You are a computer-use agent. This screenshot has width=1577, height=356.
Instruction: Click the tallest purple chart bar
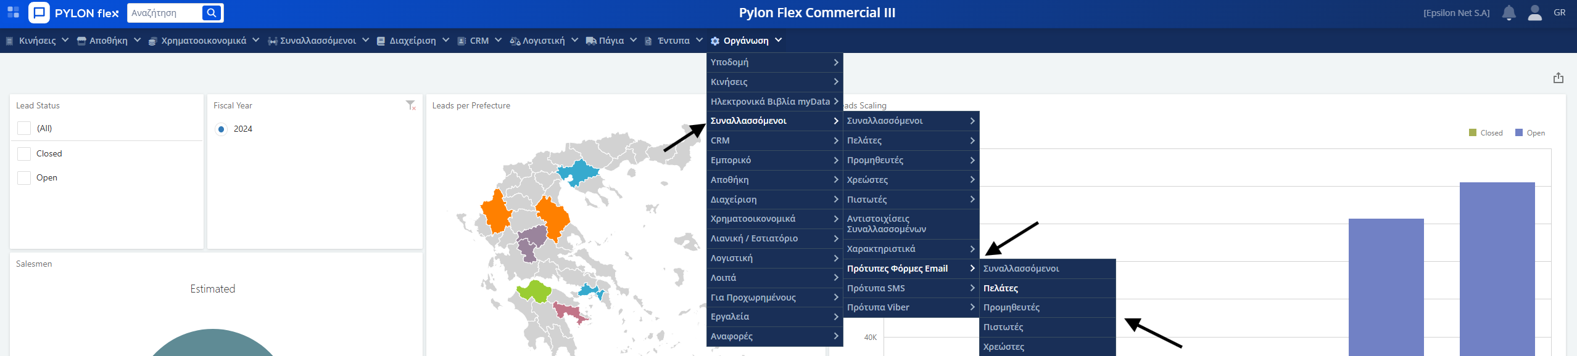pos(1497,269)
